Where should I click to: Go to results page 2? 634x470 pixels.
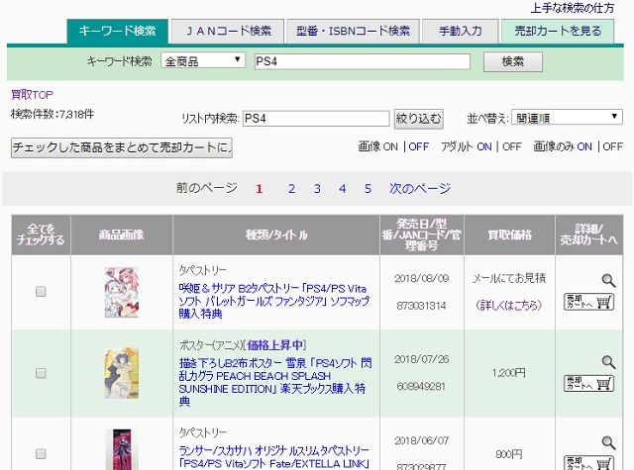[x=291, y=189]
